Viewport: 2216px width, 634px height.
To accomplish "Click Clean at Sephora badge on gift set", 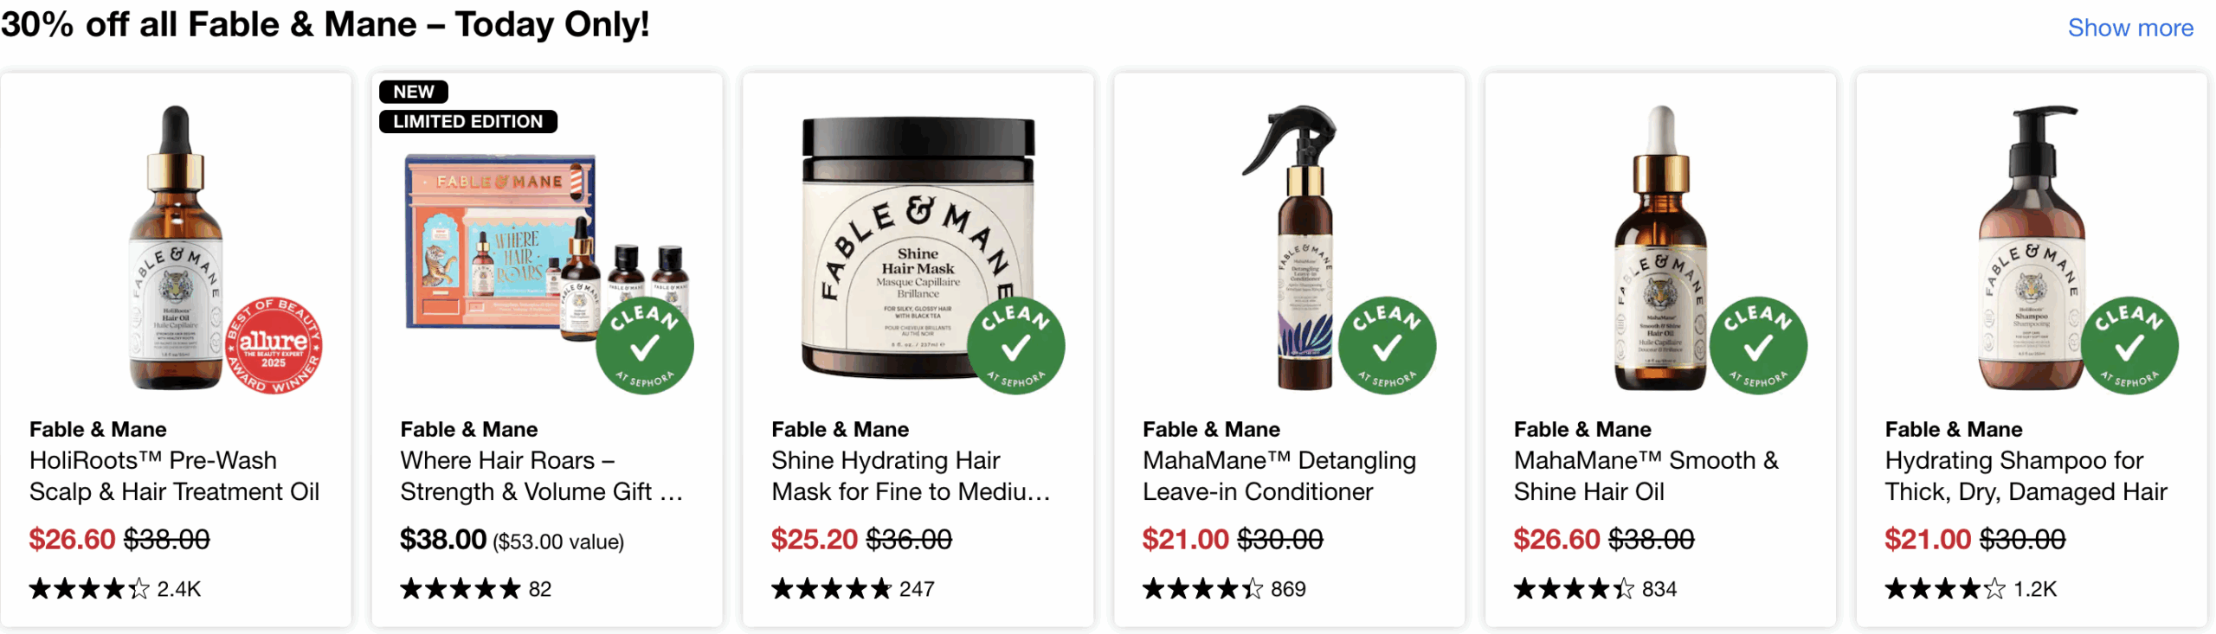I will (x=645, y=346).
